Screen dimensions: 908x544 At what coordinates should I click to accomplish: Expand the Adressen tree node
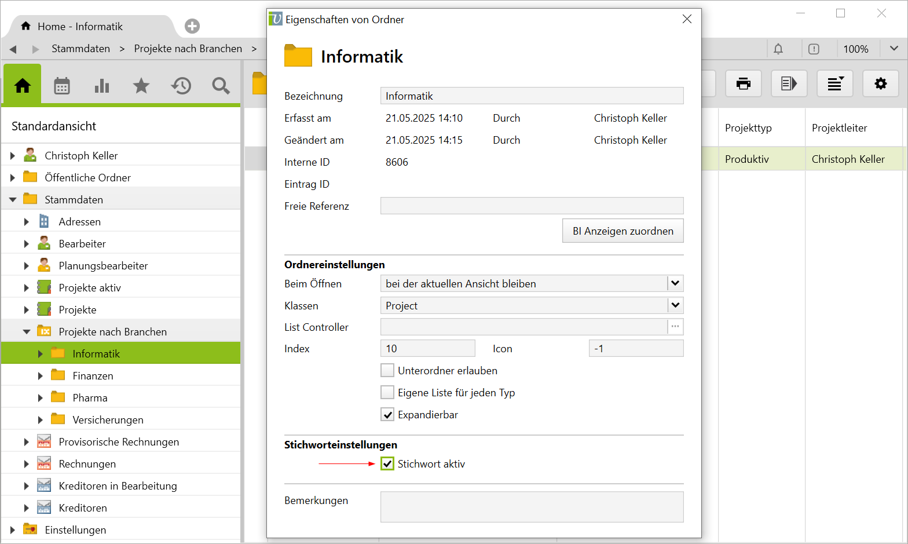(26, 222)
